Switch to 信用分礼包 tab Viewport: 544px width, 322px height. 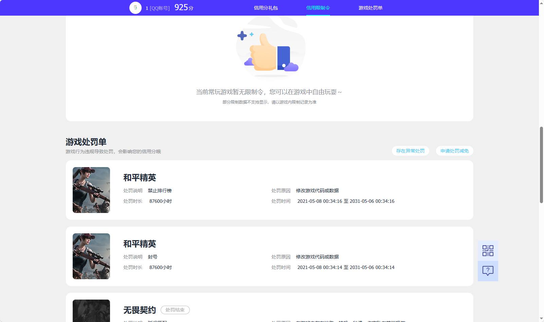[266, 8]
